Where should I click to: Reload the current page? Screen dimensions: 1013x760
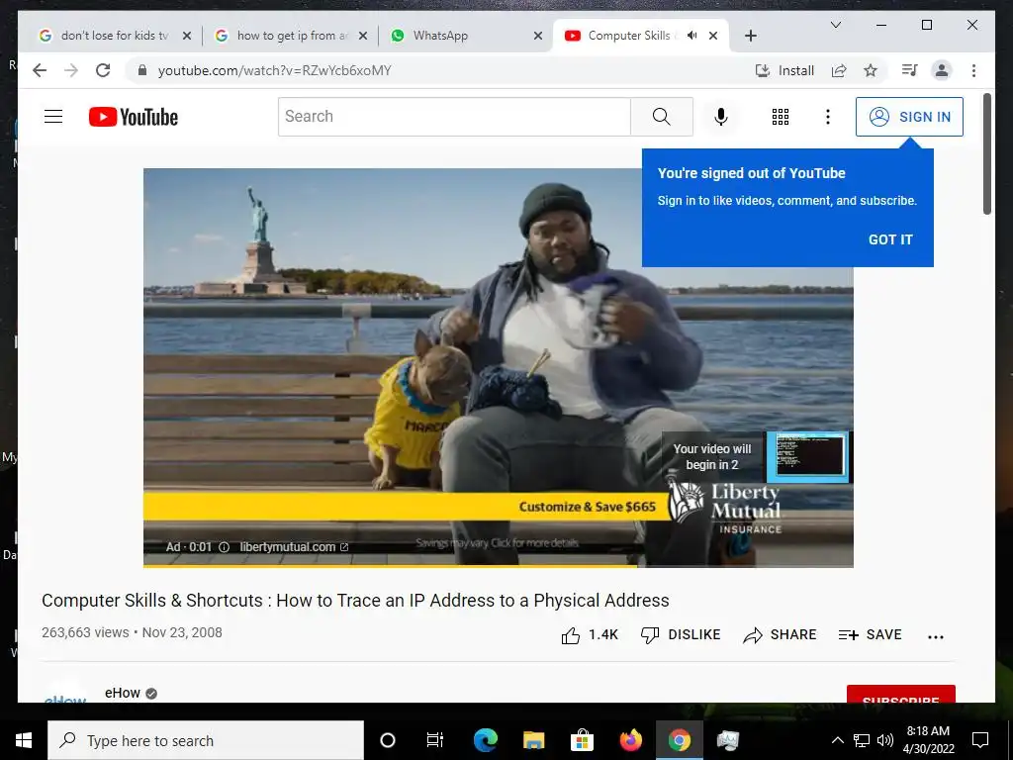pyautogui.click(x=103, y=70)
